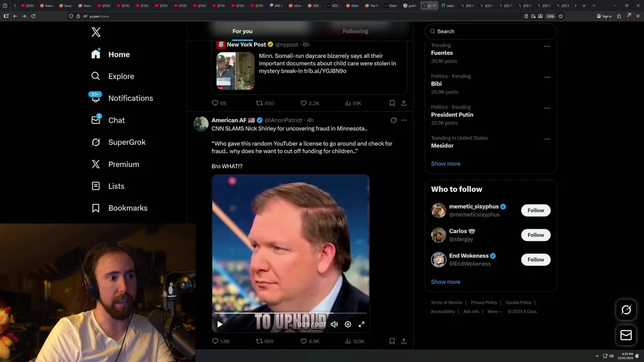
Task: Open Grok explain icon on American AF post
Action: click(x=393, y=120)
